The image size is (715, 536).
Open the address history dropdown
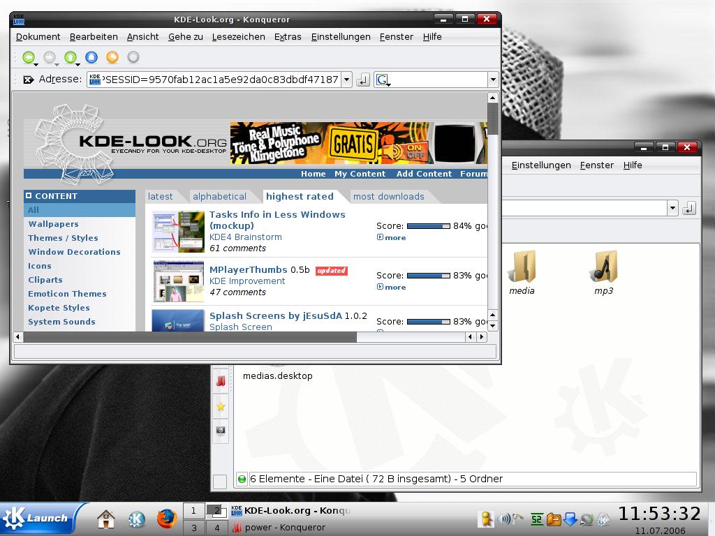pos(346,80)
